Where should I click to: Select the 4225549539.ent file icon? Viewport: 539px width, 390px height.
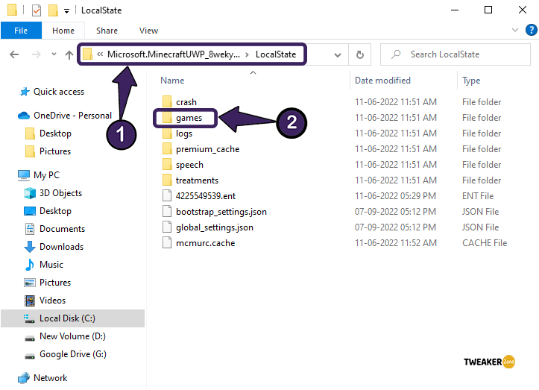pyautogui.click(x=167, y=195)
